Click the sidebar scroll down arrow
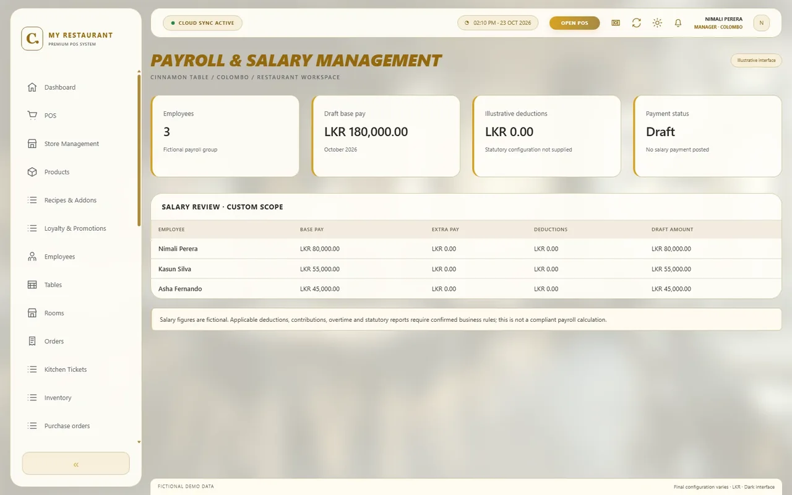The height and width of the screenshot is (495, 792). click(x=139, y=442)
